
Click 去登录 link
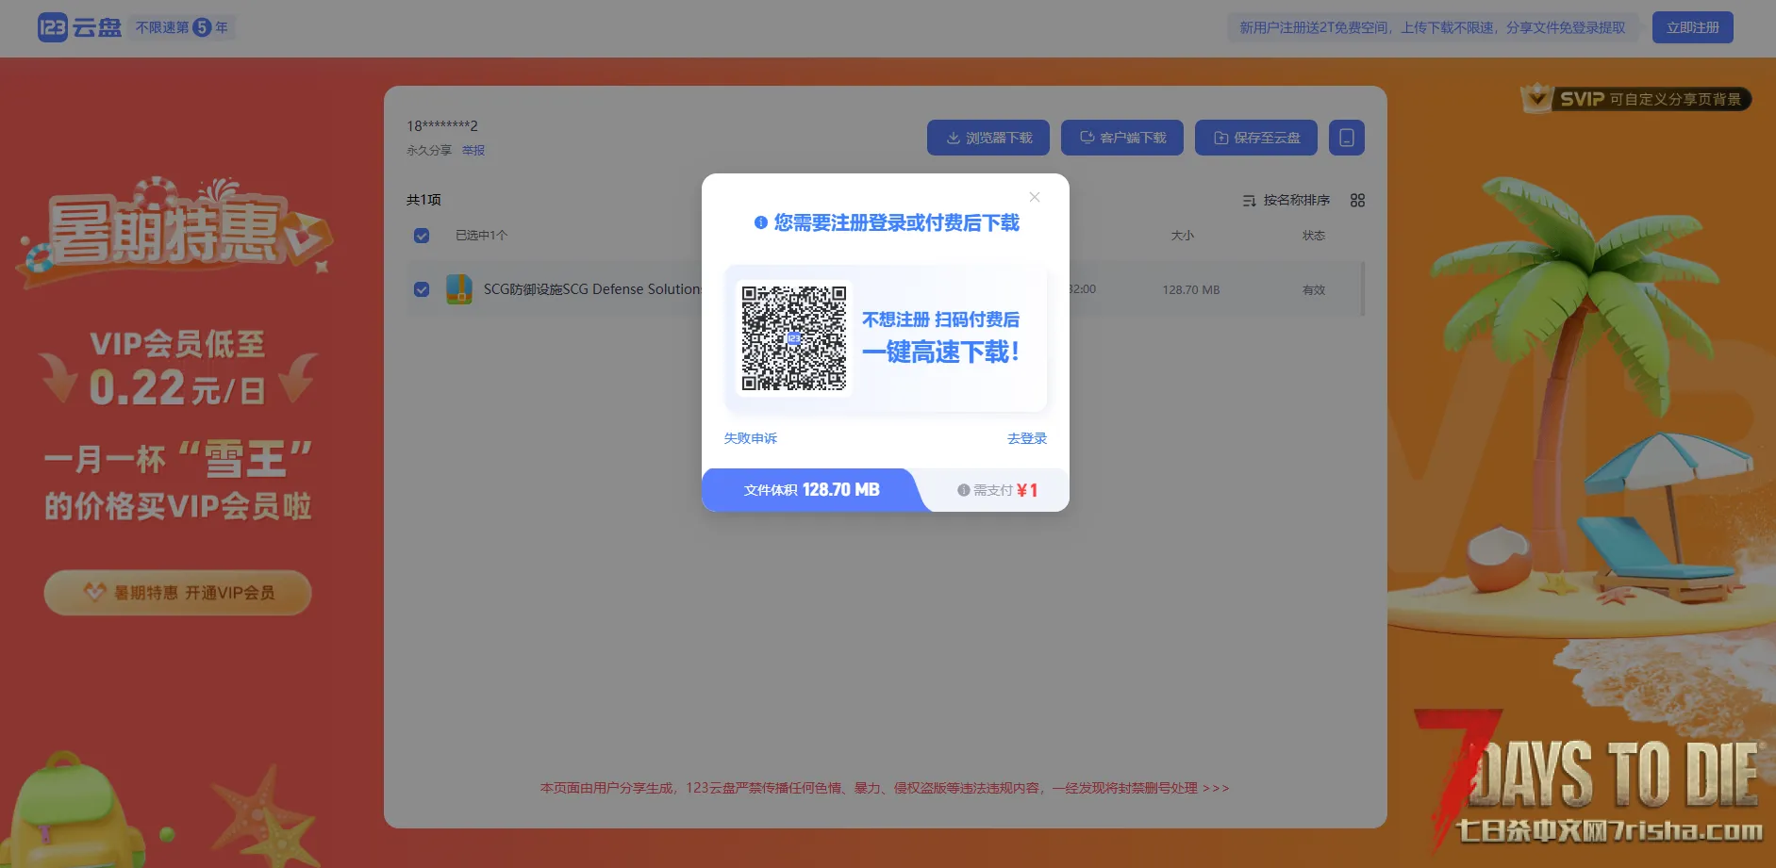(x=1027, y=438)
